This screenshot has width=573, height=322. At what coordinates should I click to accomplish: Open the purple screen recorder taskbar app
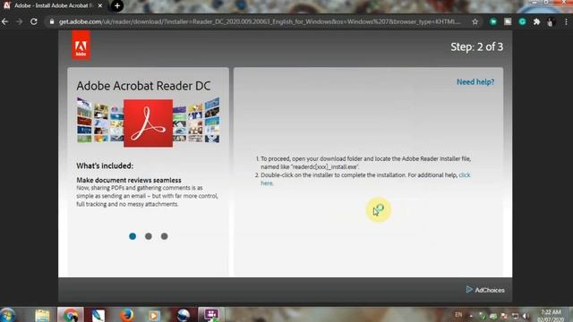pyautogui.click(x=211, y=315)
